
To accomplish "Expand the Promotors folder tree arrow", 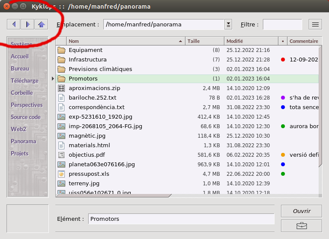I will coord(53,79).
